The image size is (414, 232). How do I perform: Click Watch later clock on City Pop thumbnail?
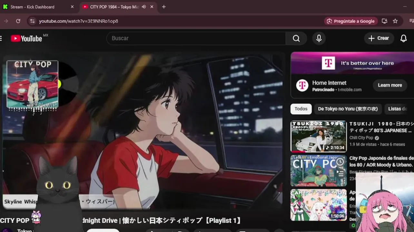pos(340,162)
